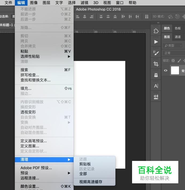Open the 选择 menu
This screenshot has height=190, width=185.
coord(72,3)
